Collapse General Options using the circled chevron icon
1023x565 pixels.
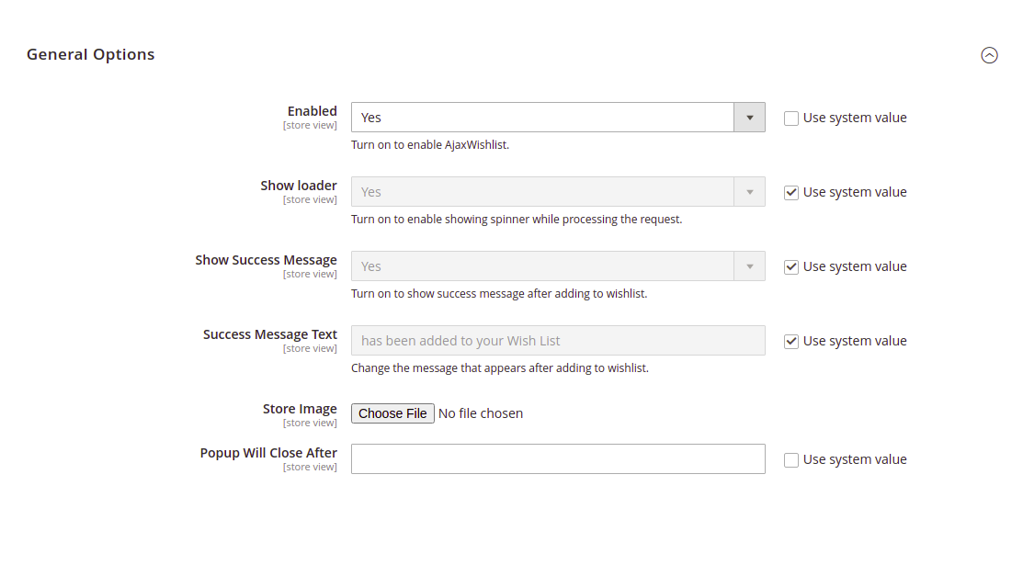coord(989,55)
